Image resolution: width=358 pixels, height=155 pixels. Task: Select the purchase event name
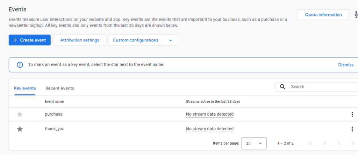[53, 114]
